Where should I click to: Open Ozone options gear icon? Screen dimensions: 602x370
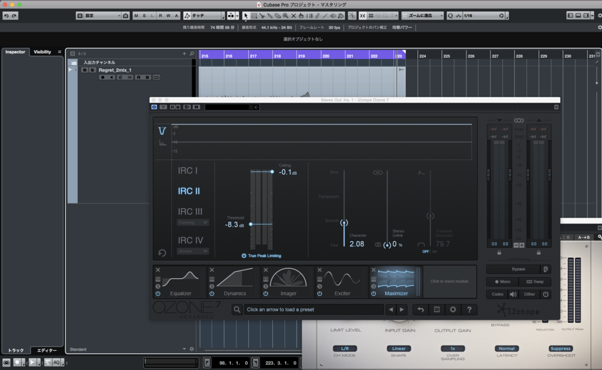click(453, 309)
